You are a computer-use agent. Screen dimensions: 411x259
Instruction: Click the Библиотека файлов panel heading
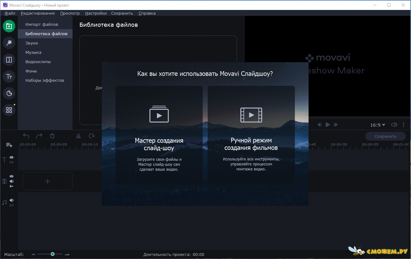(x=109, y=25)
